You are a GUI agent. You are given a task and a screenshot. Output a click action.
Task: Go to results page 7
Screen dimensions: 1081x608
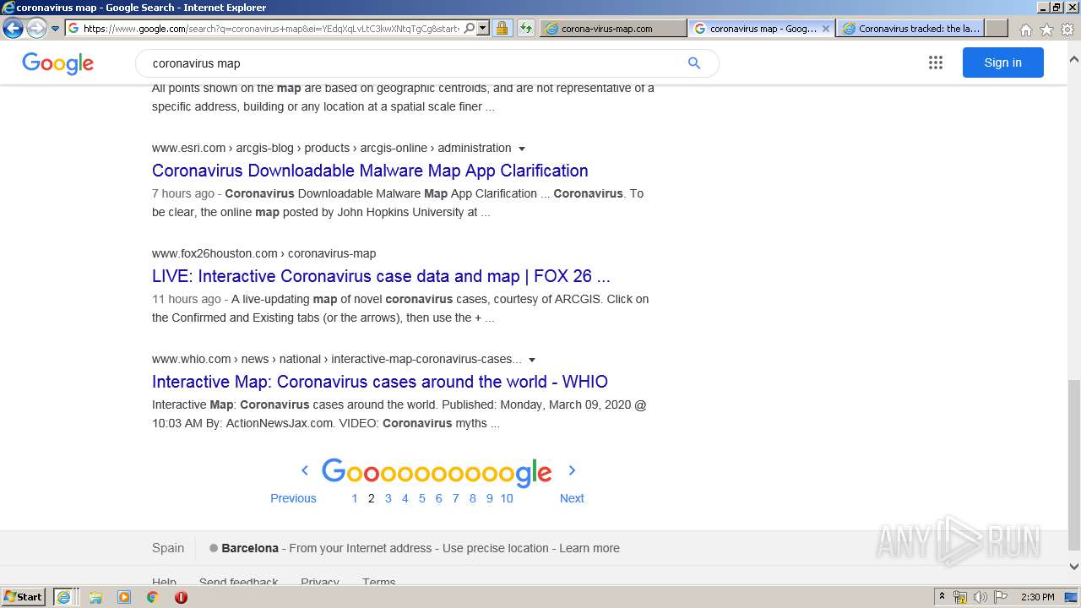click(456, 498)
